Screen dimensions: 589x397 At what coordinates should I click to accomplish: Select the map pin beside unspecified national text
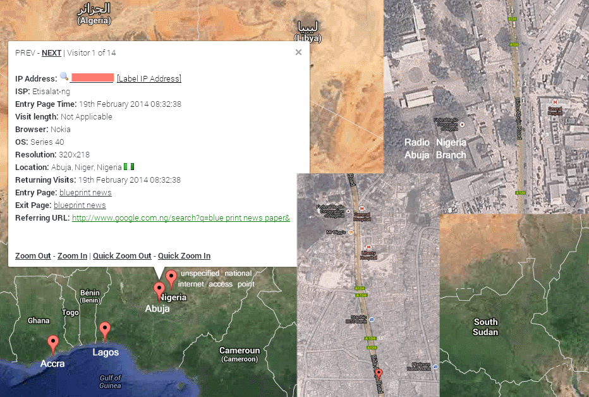click(171, 279)
